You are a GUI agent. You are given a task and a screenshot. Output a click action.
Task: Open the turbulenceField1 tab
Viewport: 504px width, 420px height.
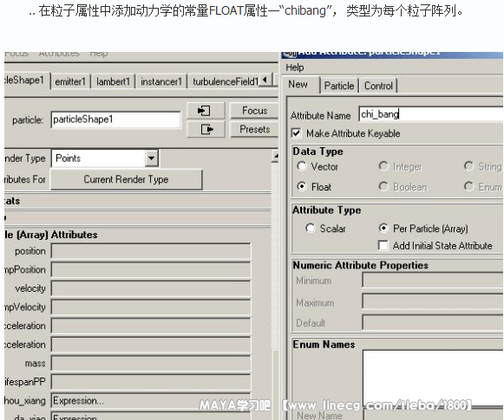click(226, 81)
